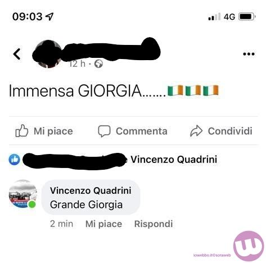Click the speech bubble Commenta icon
Viewport: 266px width, 263px height.
(x=104, y=131)
